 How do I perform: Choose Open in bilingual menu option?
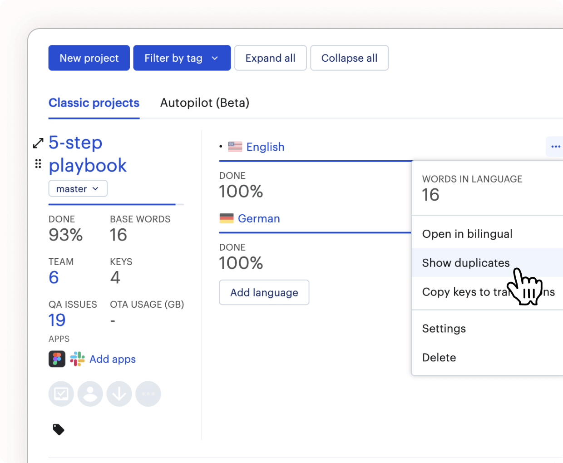click(x=467, y=234)
